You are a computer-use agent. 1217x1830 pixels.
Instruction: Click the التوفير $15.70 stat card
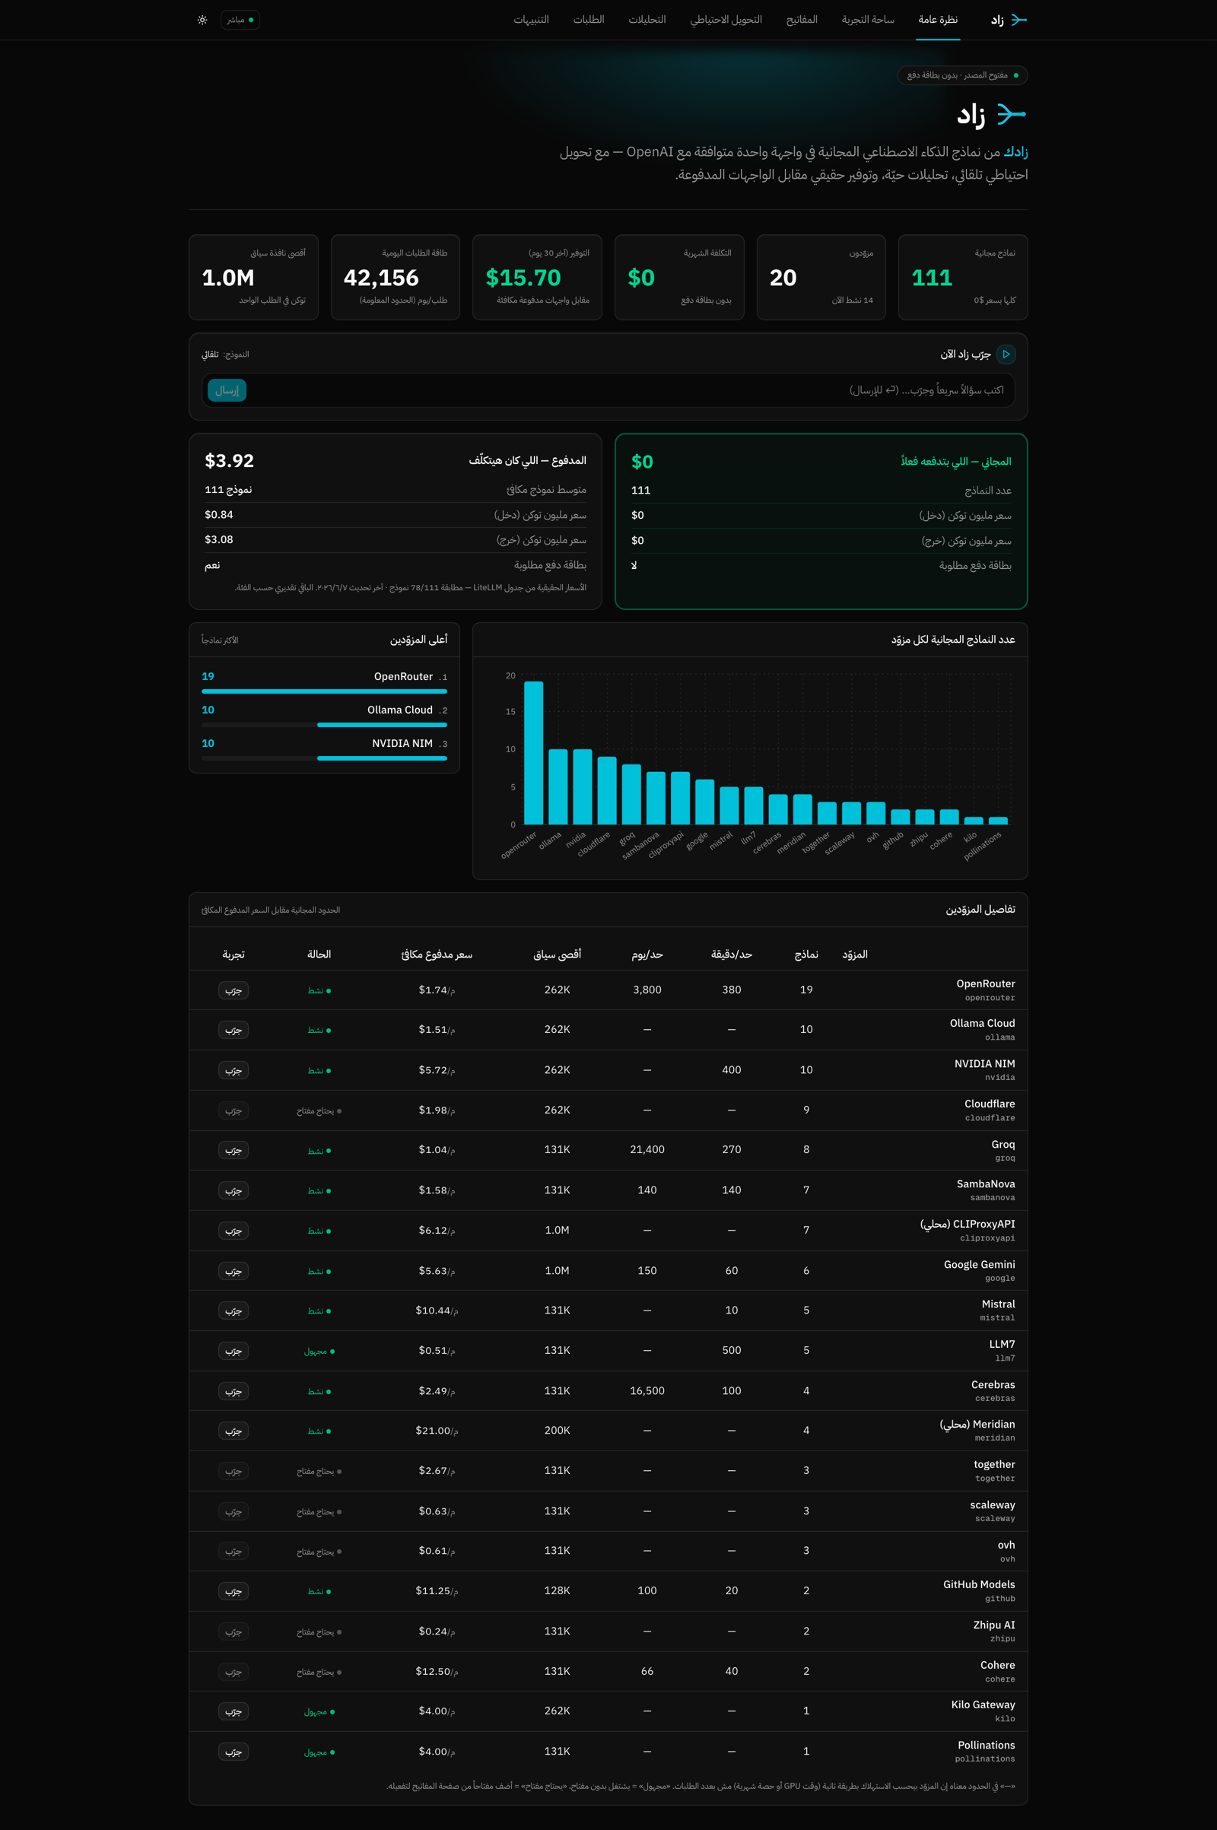click(x=537, y=277)
